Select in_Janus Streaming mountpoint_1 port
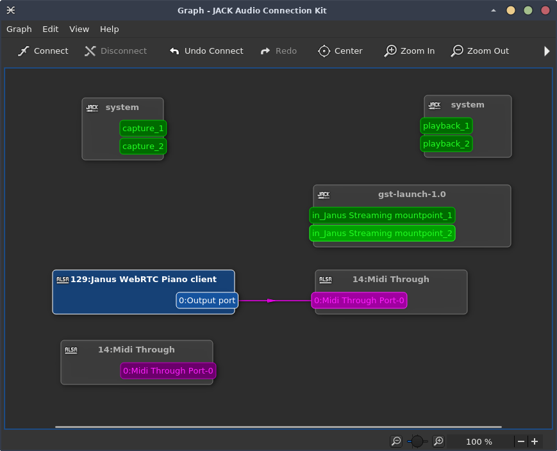Viewport: 557px width, 451px height. coord(382,216)
